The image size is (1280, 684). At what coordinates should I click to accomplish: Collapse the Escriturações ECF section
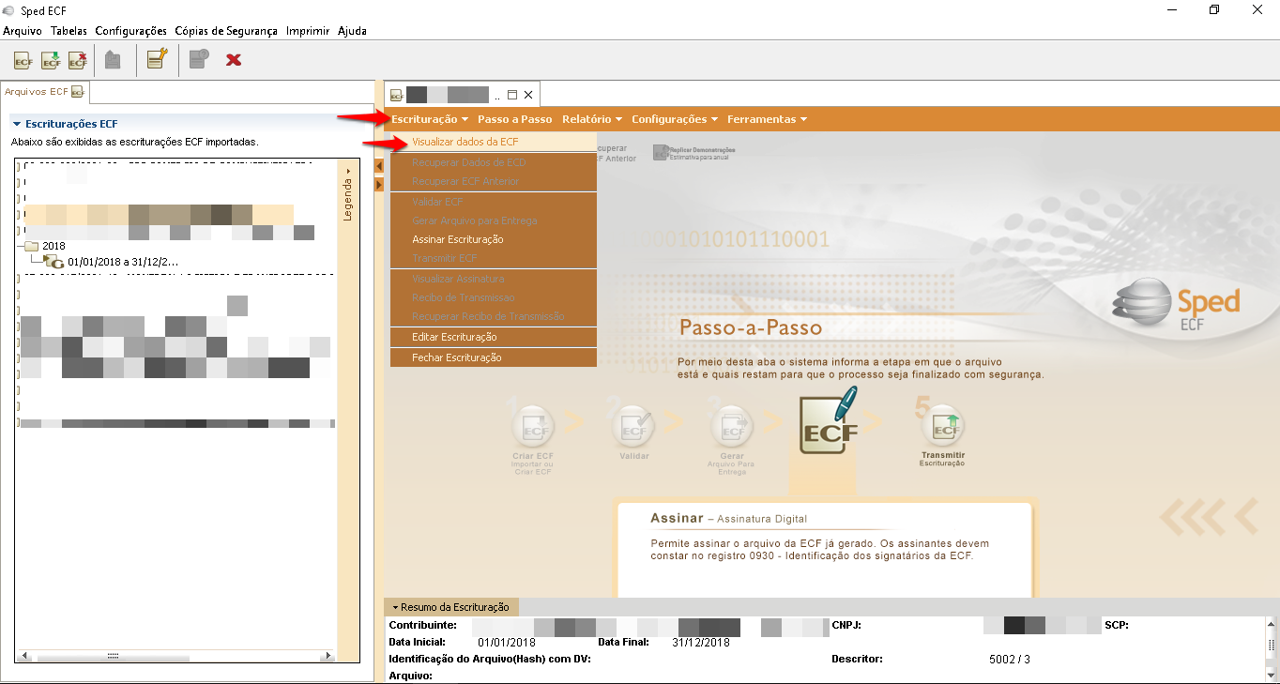[x=17, y=124]
